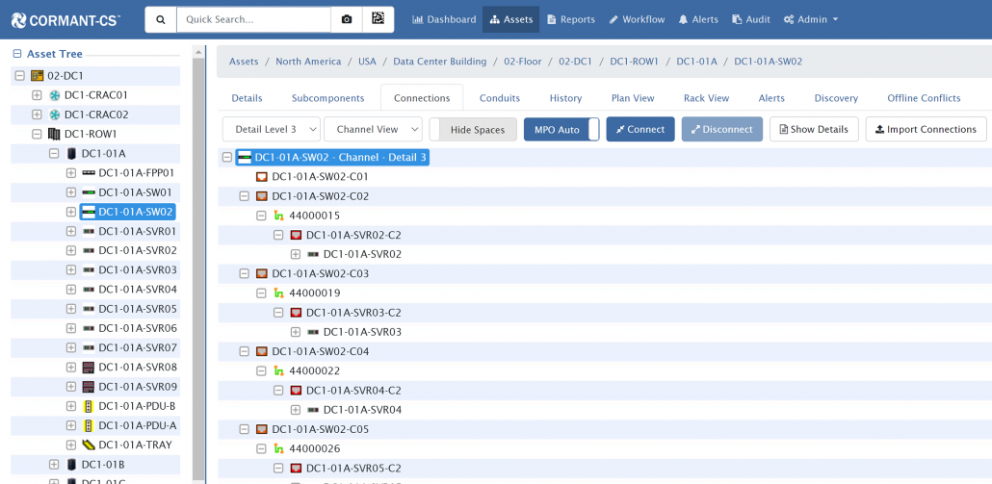The width and height of the screenshot is (992, 484).
Task: Click the Import Connections button
Action: (926, 130)
